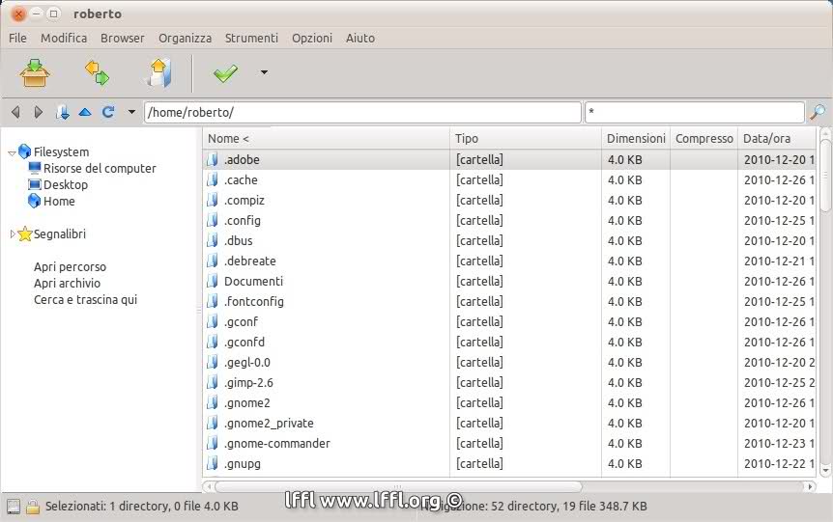Open the Organizza menu
The height and width of the screenshot is (522, 833).
(185, 38)
